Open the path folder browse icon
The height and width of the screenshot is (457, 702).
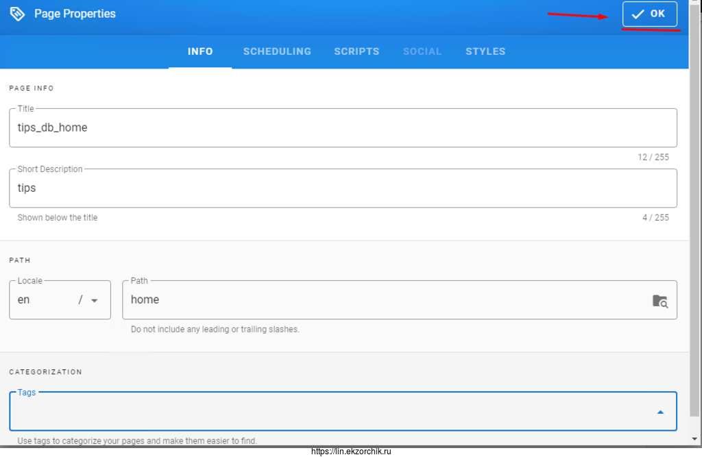coord(659,301)
